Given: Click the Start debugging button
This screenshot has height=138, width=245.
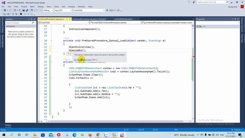Looking at the screenshot, I should point(111,10).
